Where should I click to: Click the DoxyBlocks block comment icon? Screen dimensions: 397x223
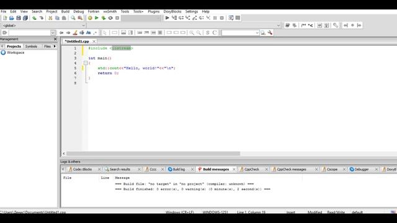[303, 25]
